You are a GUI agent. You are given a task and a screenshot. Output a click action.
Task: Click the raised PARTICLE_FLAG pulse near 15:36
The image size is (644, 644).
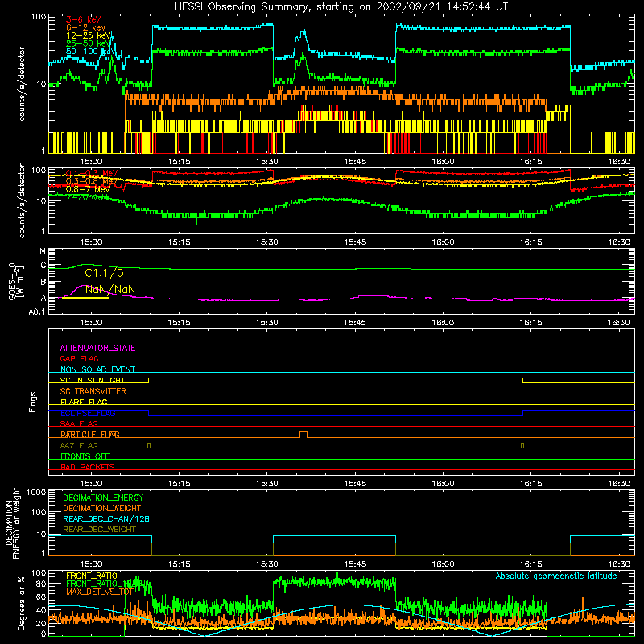tap(303, 435)
